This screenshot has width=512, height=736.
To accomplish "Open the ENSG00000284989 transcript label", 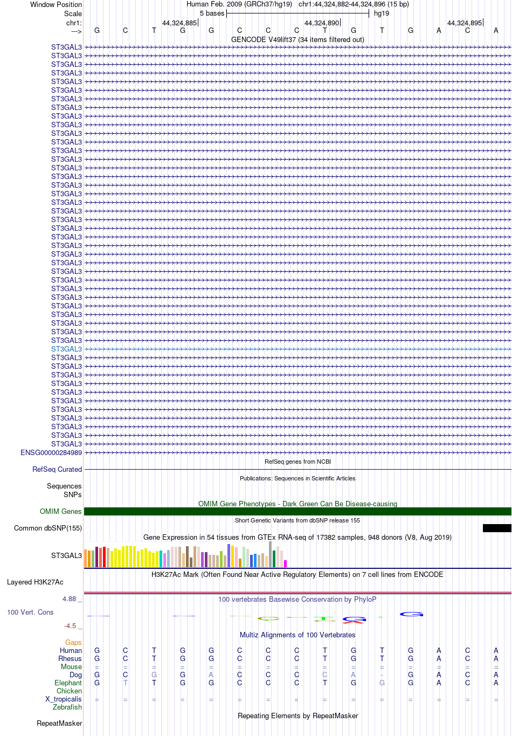I will tap(51, 452).
